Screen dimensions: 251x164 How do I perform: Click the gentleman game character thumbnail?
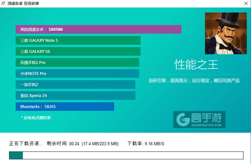click(226, 33)
